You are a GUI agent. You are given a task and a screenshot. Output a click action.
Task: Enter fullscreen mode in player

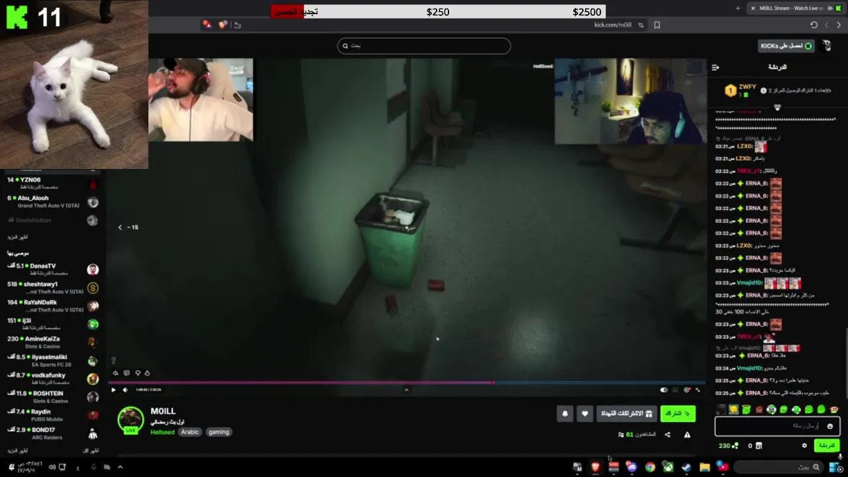click(x=698, y=390)
